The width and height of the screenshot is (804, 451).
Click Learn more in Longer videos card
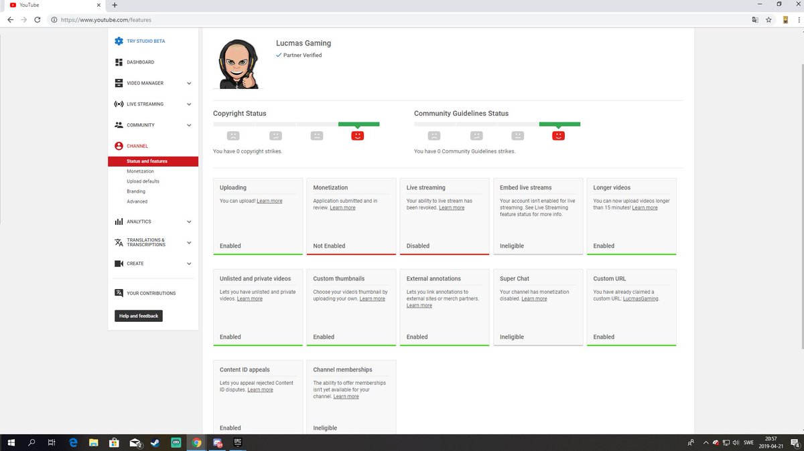645,207
